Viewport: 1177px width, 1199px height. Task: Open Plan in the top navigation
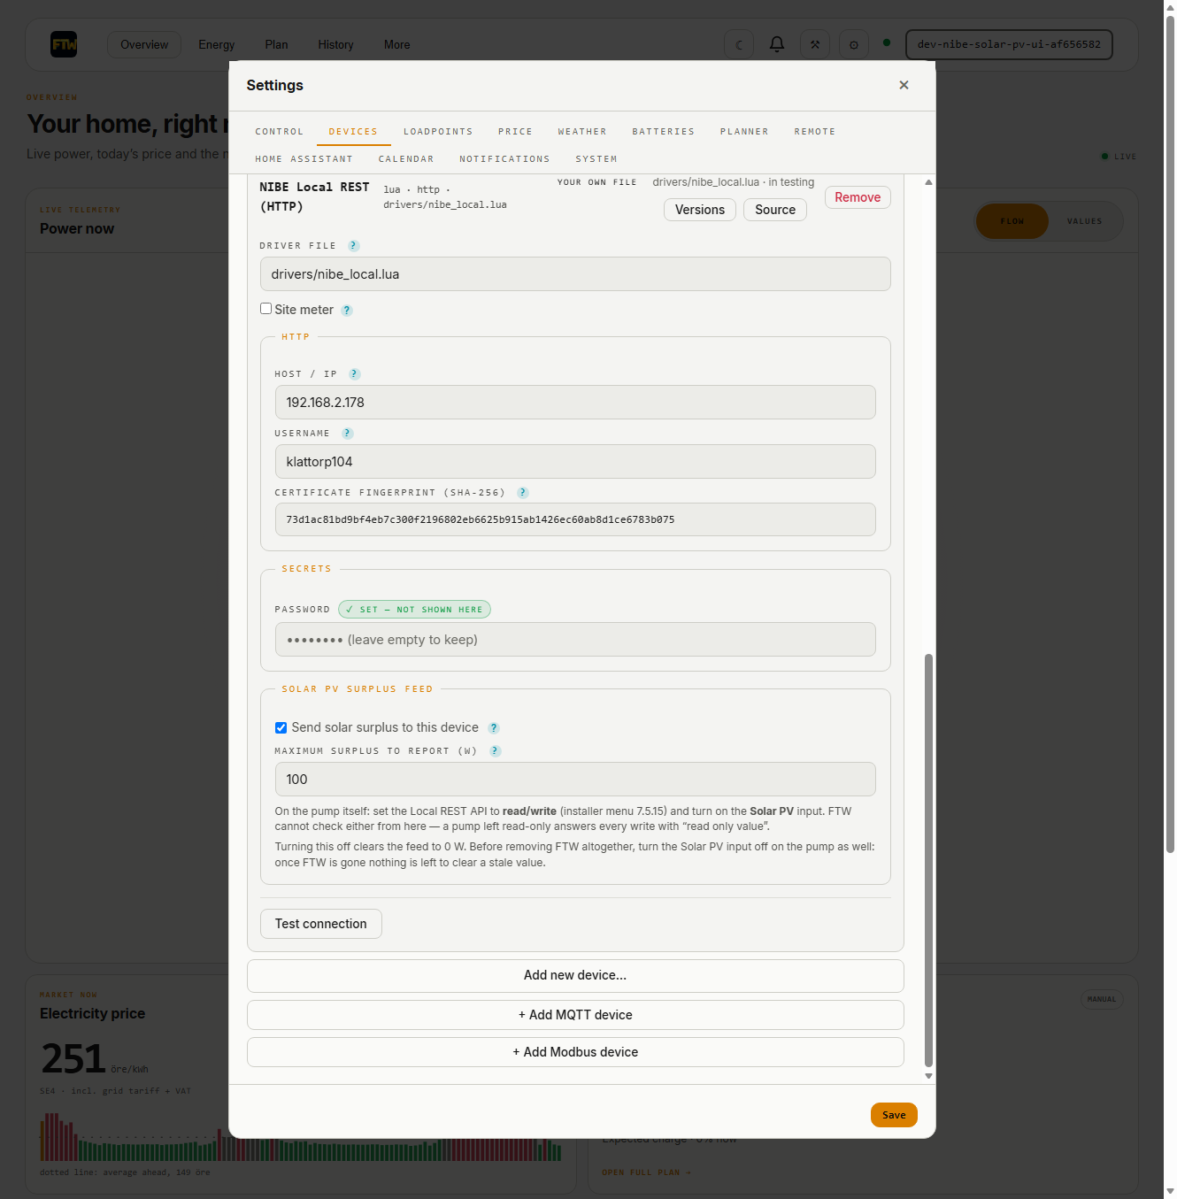[x=276, y=45]
